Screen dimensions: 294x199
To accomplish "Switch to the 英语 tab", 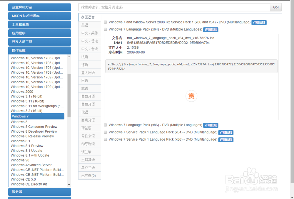I will (x=90, y=25).
